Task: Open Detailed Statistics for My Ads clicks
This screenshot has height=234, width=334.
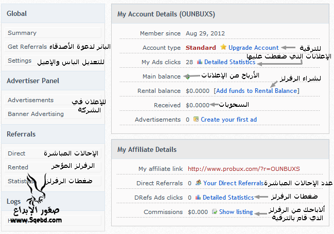Action: click(230, 62)
